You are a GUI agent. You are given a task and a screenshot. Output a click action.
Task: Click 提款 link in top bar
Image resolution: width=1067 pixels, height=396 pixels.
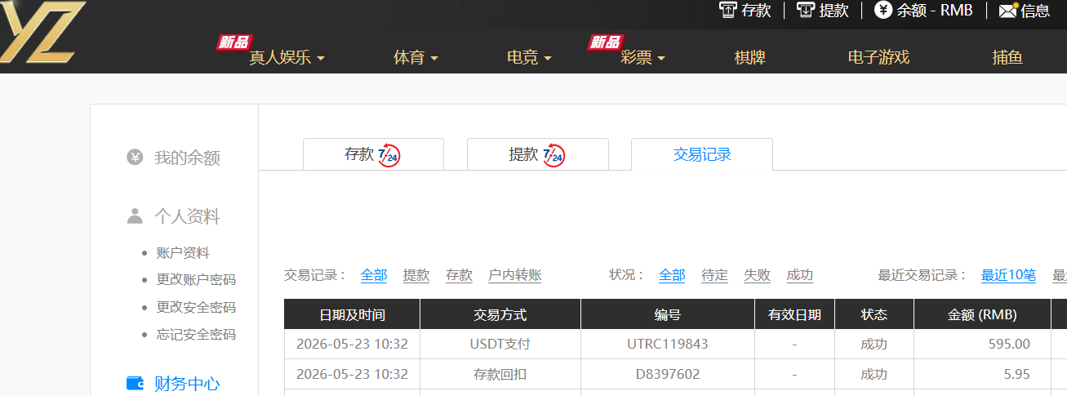pos(834,11)
